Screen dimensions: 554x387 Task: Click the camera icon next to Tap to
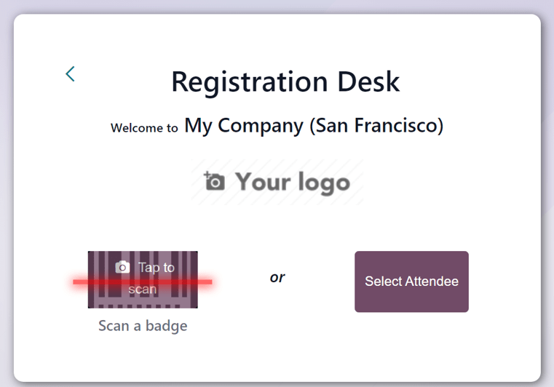point(123,268)
